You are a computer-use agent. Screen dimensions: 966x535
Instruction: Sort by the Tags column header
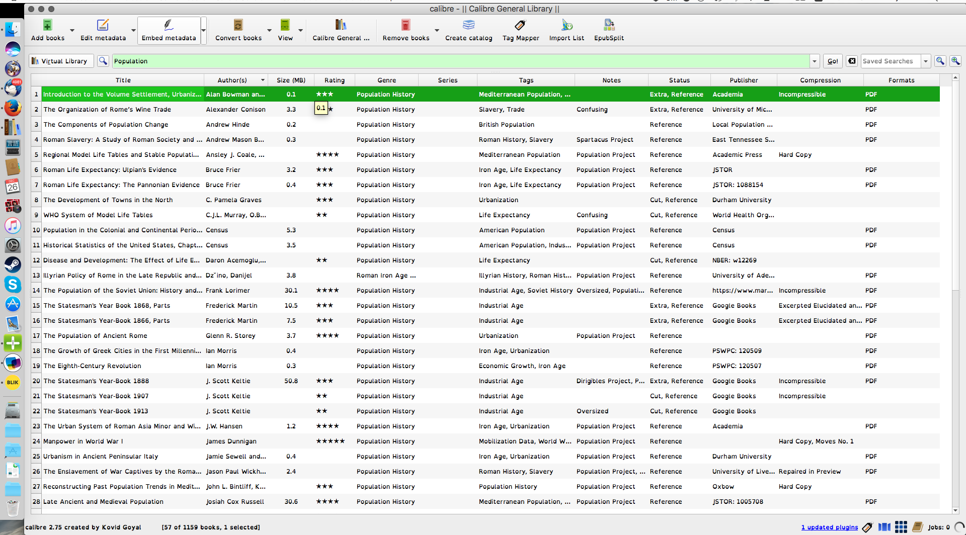526,80
